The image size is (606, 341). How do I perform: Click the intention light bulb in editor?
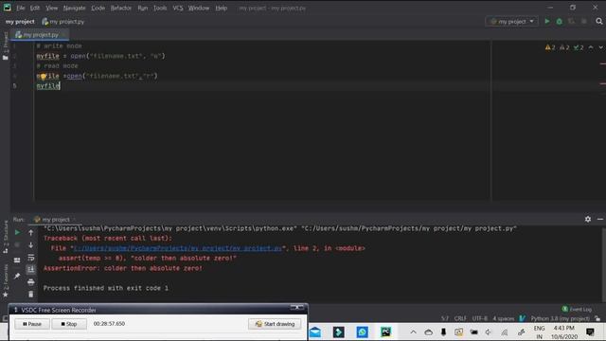click(44, 77)
